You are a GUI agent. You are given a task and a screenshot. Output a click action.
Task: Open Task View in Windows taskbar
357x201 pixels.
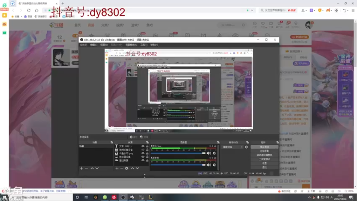coord(86,197)
